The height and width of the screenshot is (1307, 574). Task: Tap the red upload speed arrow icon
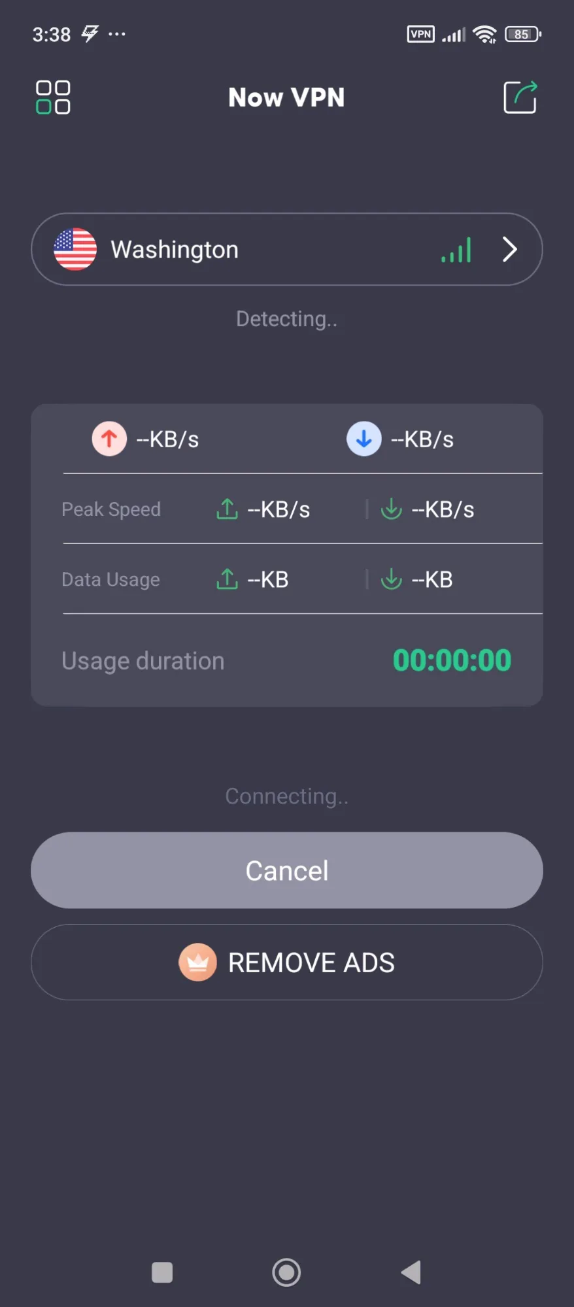pos(109,439)
